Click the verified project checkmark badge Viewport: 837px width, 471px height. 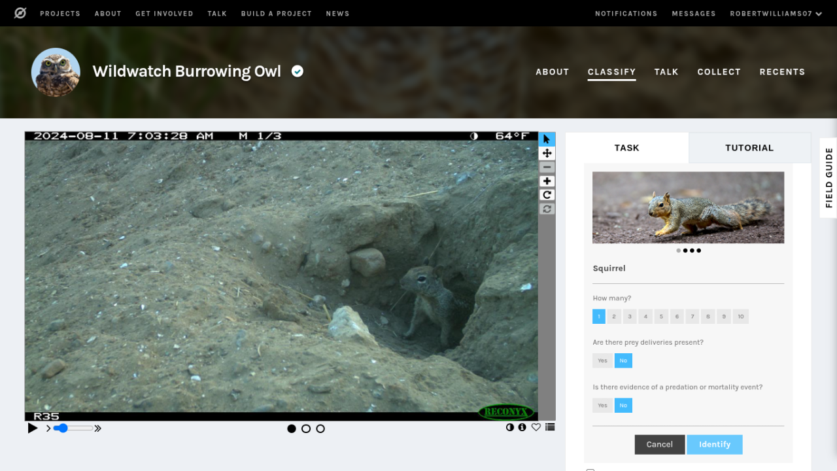tap(298, 71)
